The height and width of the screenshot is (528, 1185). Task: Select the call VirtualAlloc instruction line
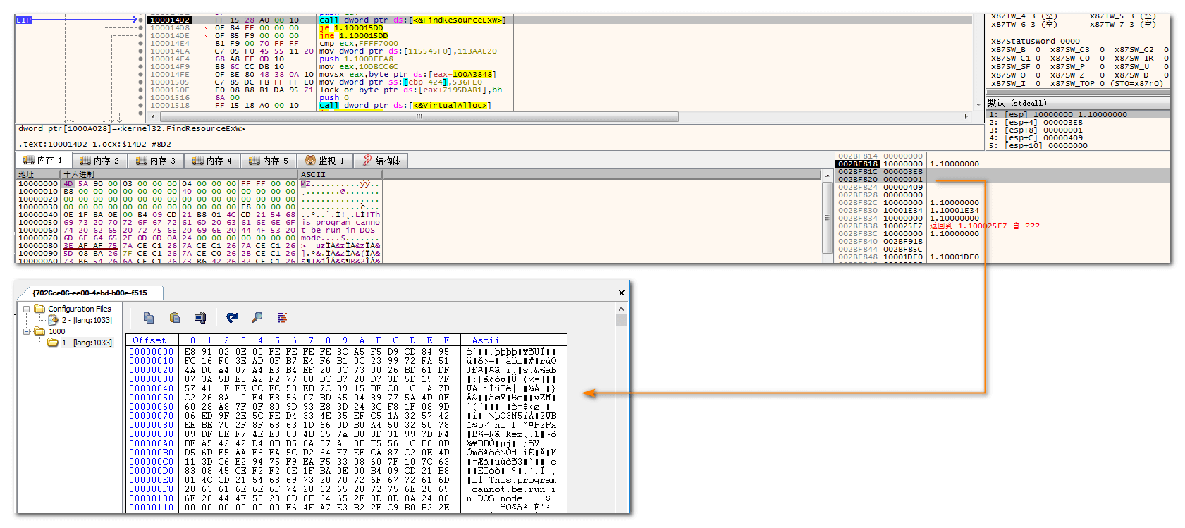405,105
